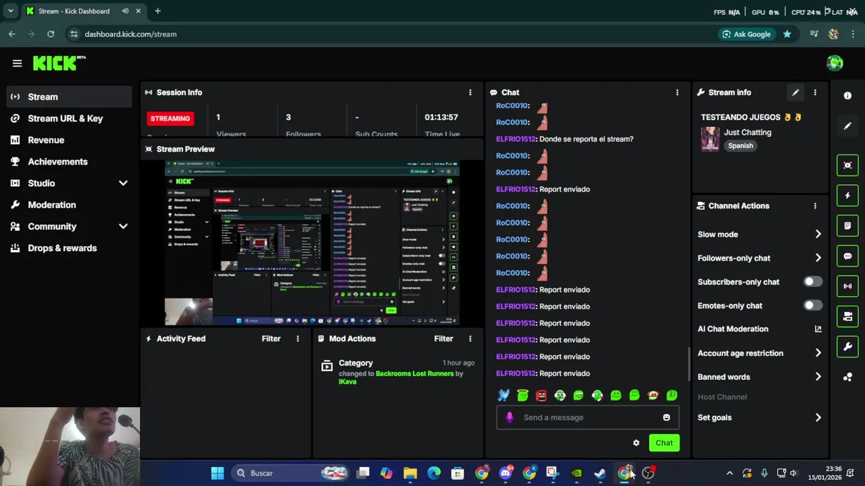Click ELFRIO1512 on 'Donde se reporta' message
The image size is (865, 486).
point(516,139)
